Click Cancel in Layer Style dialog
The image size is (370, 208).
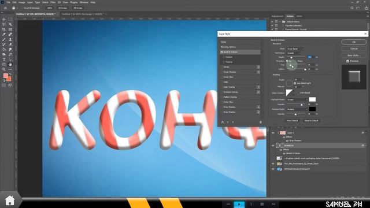coord(354,49)
